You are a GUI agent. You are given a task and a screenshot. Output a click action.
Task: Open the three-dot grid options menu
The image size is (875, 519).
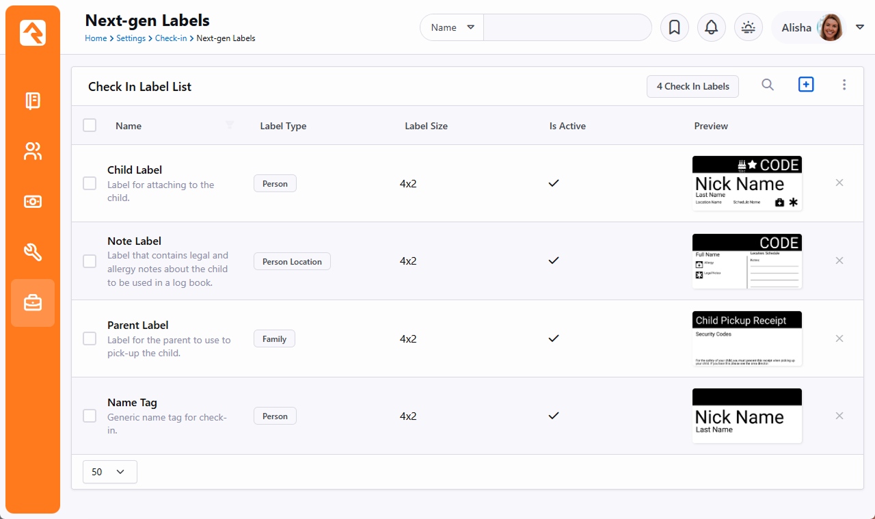[x=844, y=85]
